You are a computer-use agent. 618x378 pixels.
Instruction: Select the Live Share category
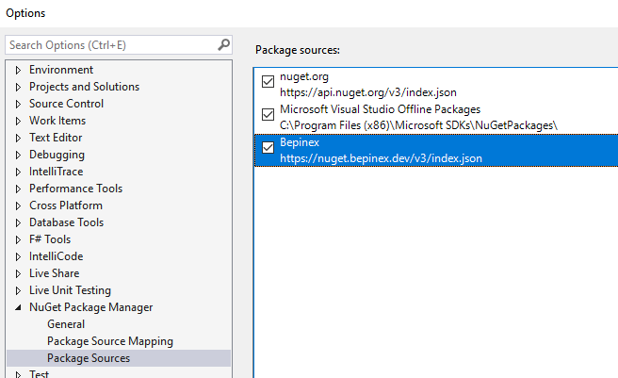tap(54, 273)
